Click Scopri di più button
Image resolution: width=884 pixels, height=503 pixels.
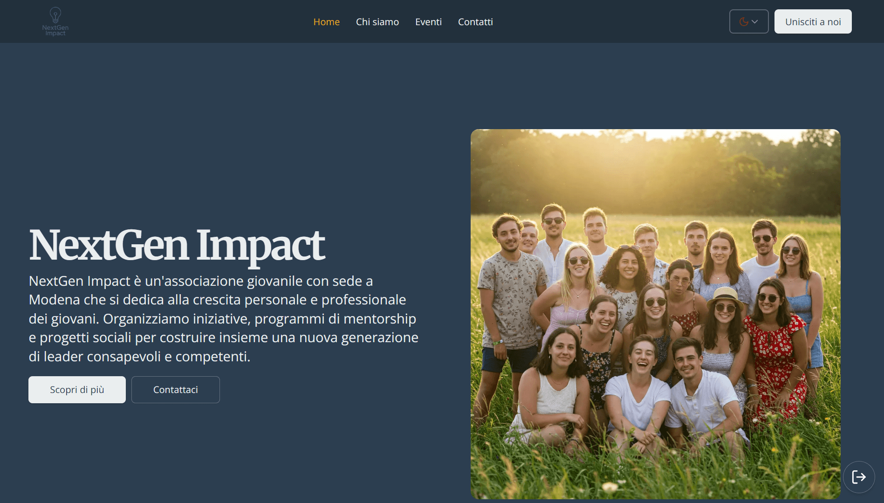[77, 390]
